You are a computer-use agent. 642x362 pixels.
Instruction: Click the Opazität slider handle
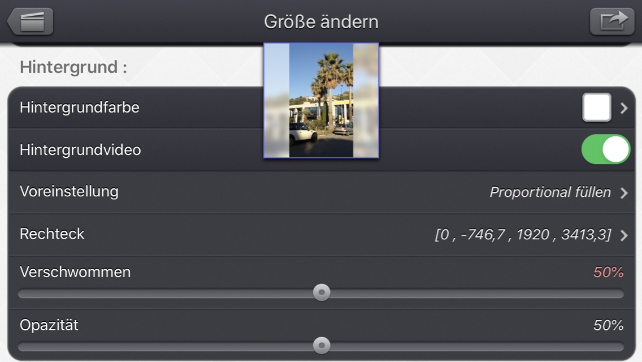pos(322,345)
